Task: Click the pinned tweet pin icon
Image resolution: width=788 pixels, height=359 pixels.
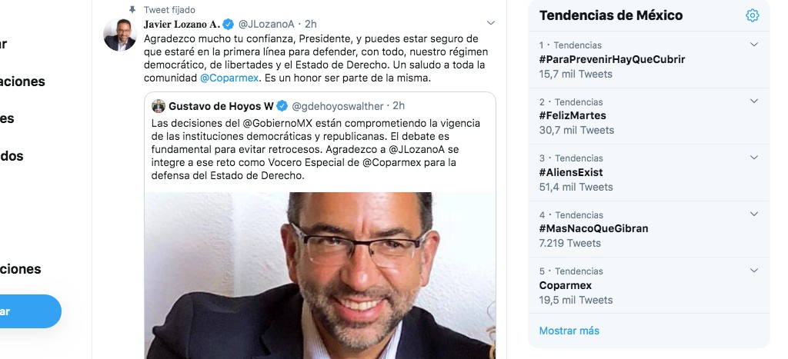Action: point(132,9)
